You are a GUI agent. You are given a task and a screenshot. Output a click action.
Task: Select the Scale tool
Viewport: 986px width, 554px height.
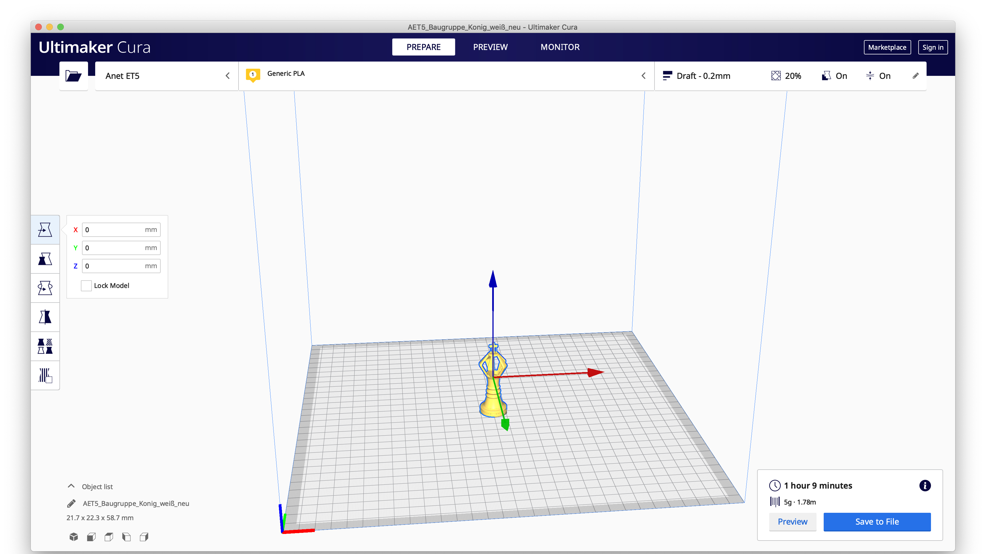pyautogui.click(x=45, y=259)
